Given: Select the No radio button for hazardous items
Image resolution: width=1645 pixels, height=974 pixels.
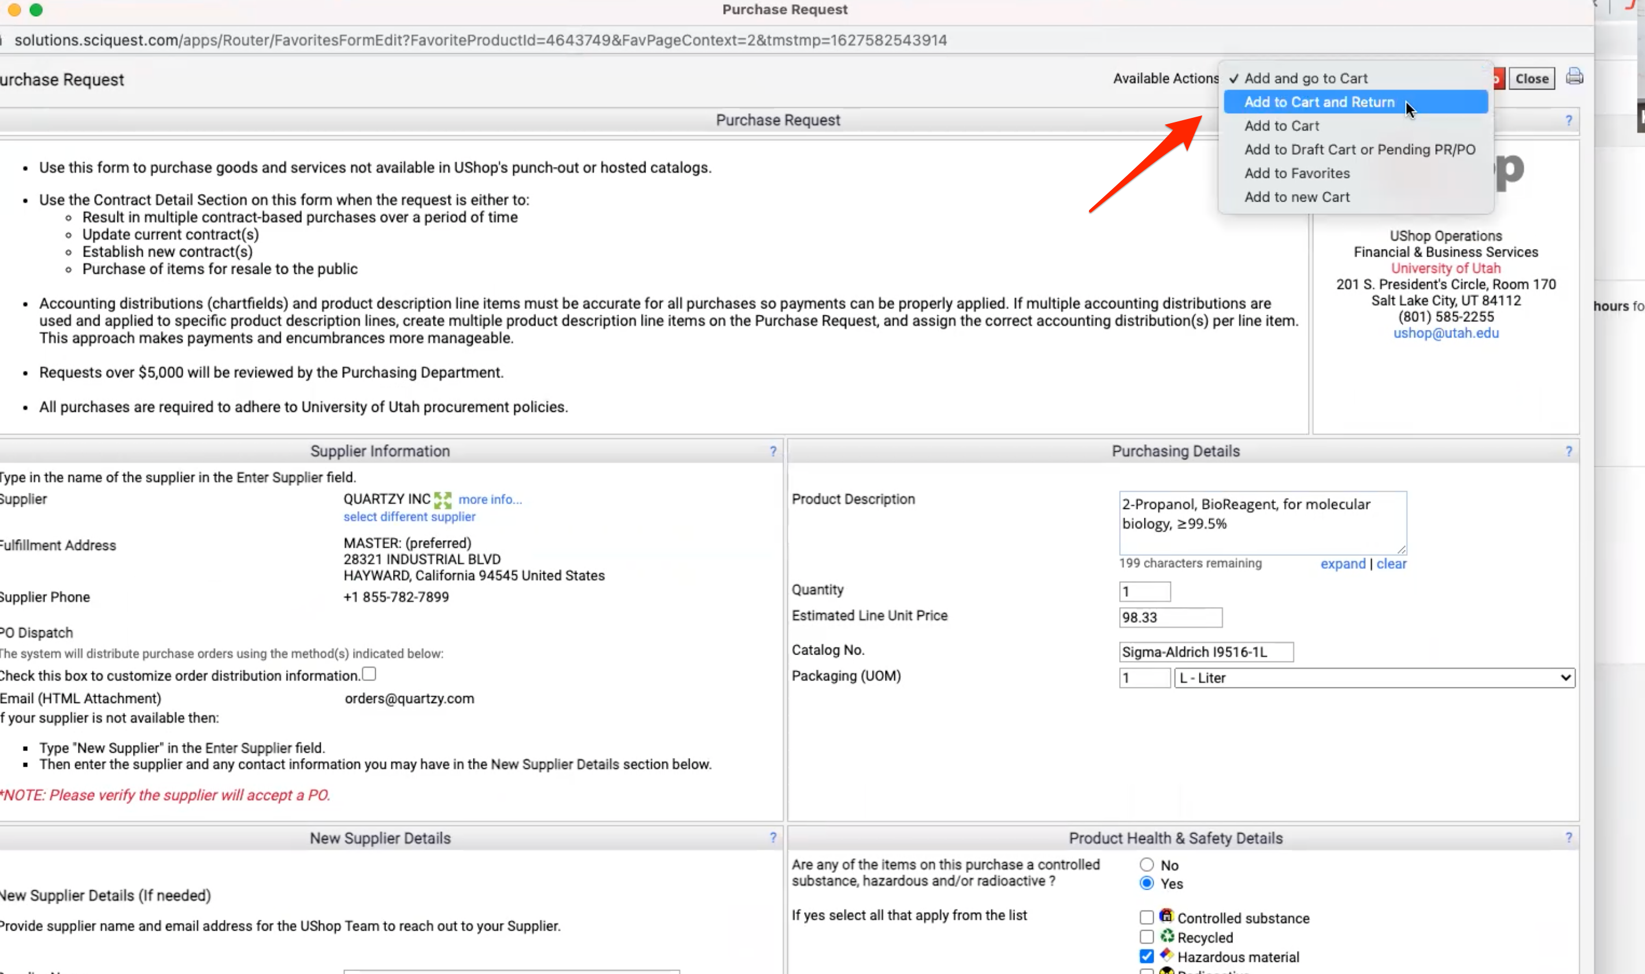Looking at the screenshot, I should click(1147, 865).
